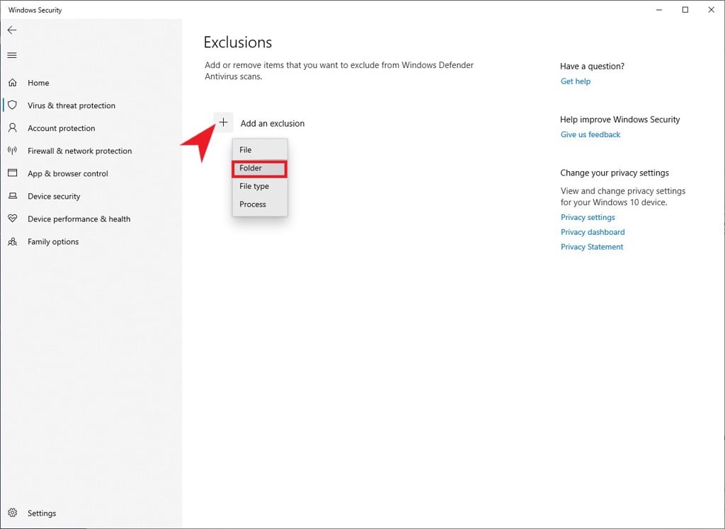The width and height of the screenshot is (725, 529).
Task: Open the Family options people icon
Action: click(x=13, y=242)
